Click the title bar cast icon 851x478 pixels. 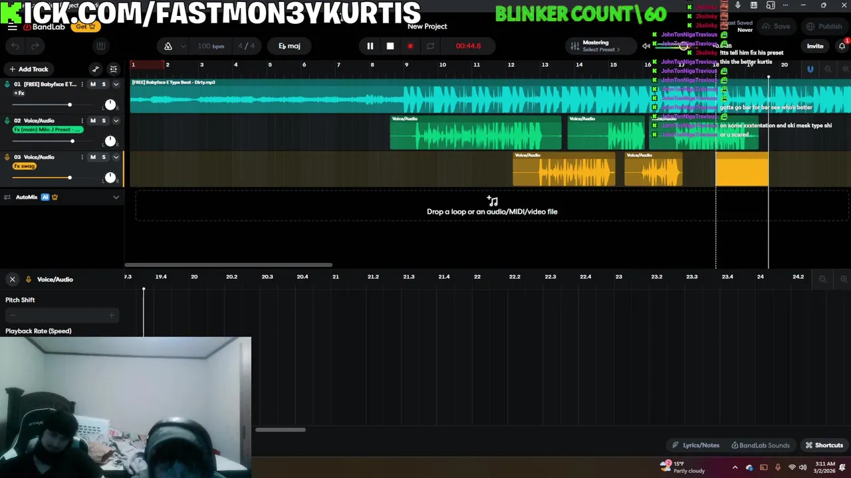click(771, 5)
